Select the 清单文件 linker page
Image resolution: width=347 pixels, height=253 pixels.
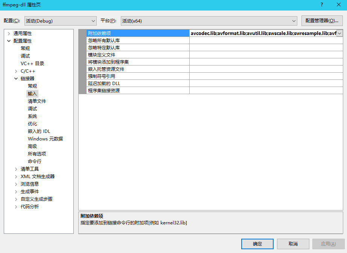37,101
